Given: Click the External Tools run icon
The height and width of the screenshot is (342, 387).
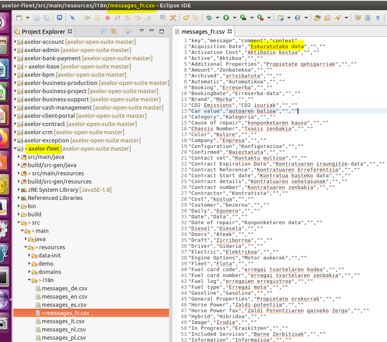Looking at the screenshot, I should (260, 18).
